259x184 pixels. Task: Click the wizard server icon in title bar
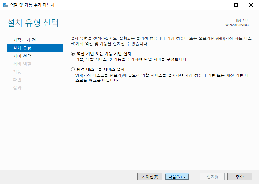(x=6, y=5)
